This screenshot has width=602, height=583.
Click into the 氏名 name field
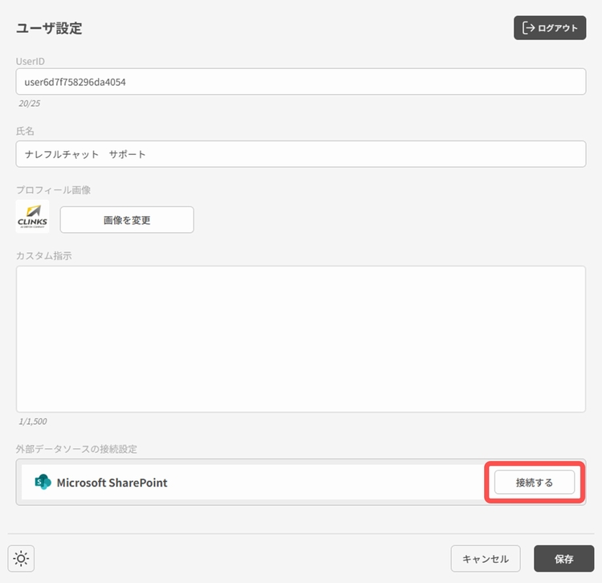pyautogui.click(x=300, y=154)
